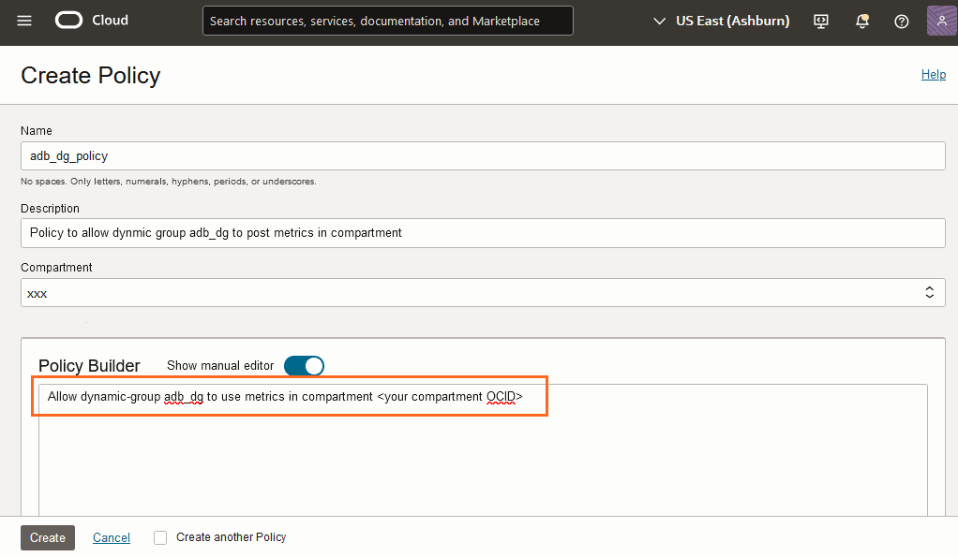Open the Profile avatar menu

click(x=941, y=20)
